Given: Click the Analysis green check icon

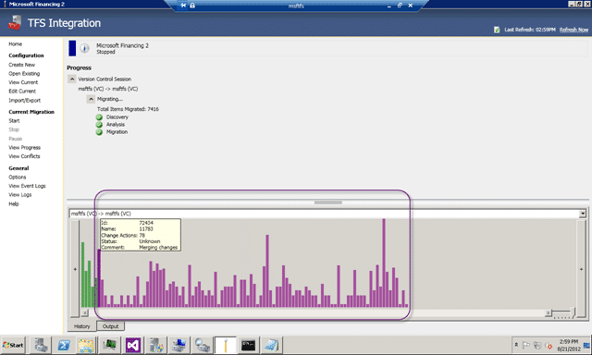Looking at the screenshot, I should point(99,125).
